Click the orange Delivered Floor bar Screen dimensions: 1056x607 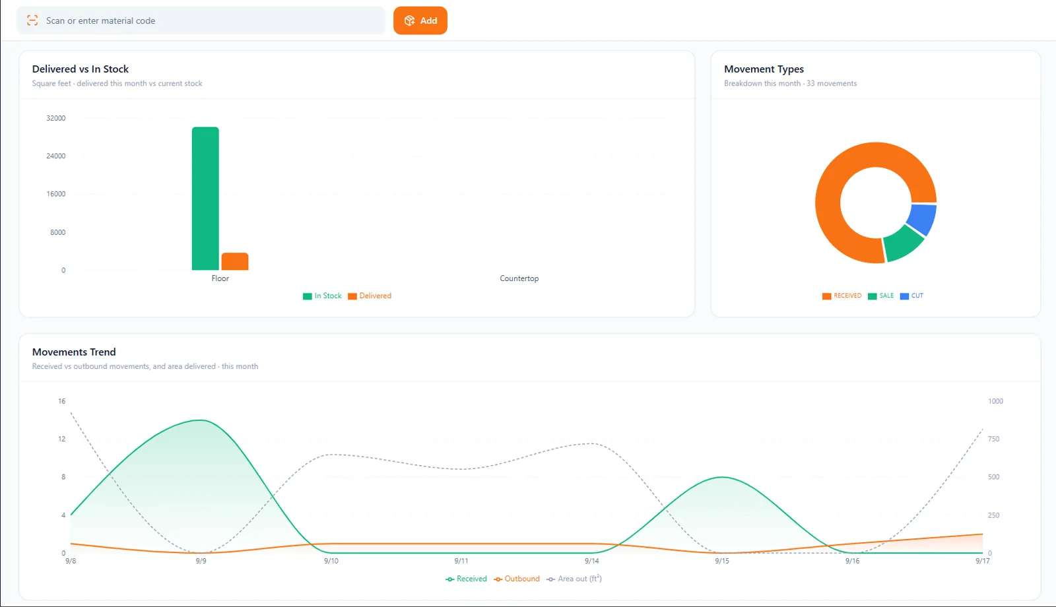coord(235,261)
